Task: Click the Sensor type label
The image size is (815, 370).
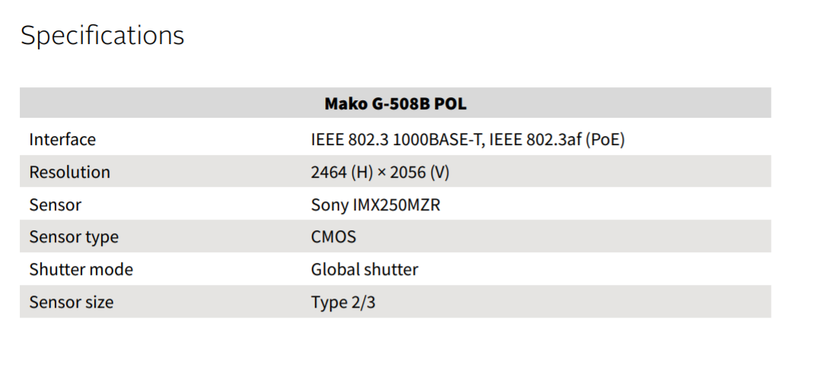Action: point(74,237)
